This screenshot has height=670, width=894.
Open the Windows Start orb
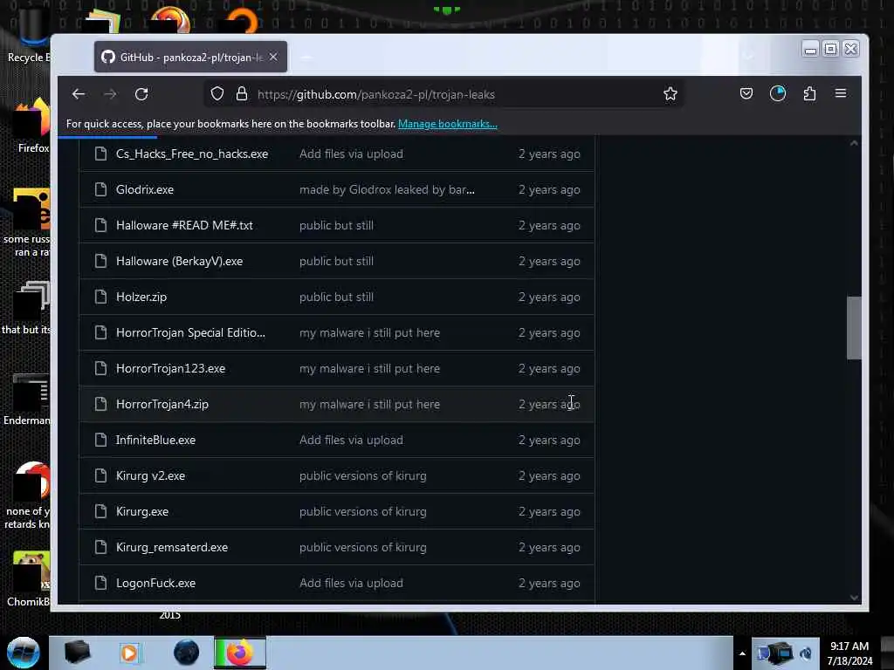pyautogui.click(x=24, y=653)
